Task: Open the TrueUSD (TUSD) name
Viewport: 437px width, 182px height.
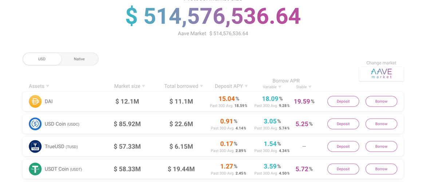Action: click(x=61, y=147)
